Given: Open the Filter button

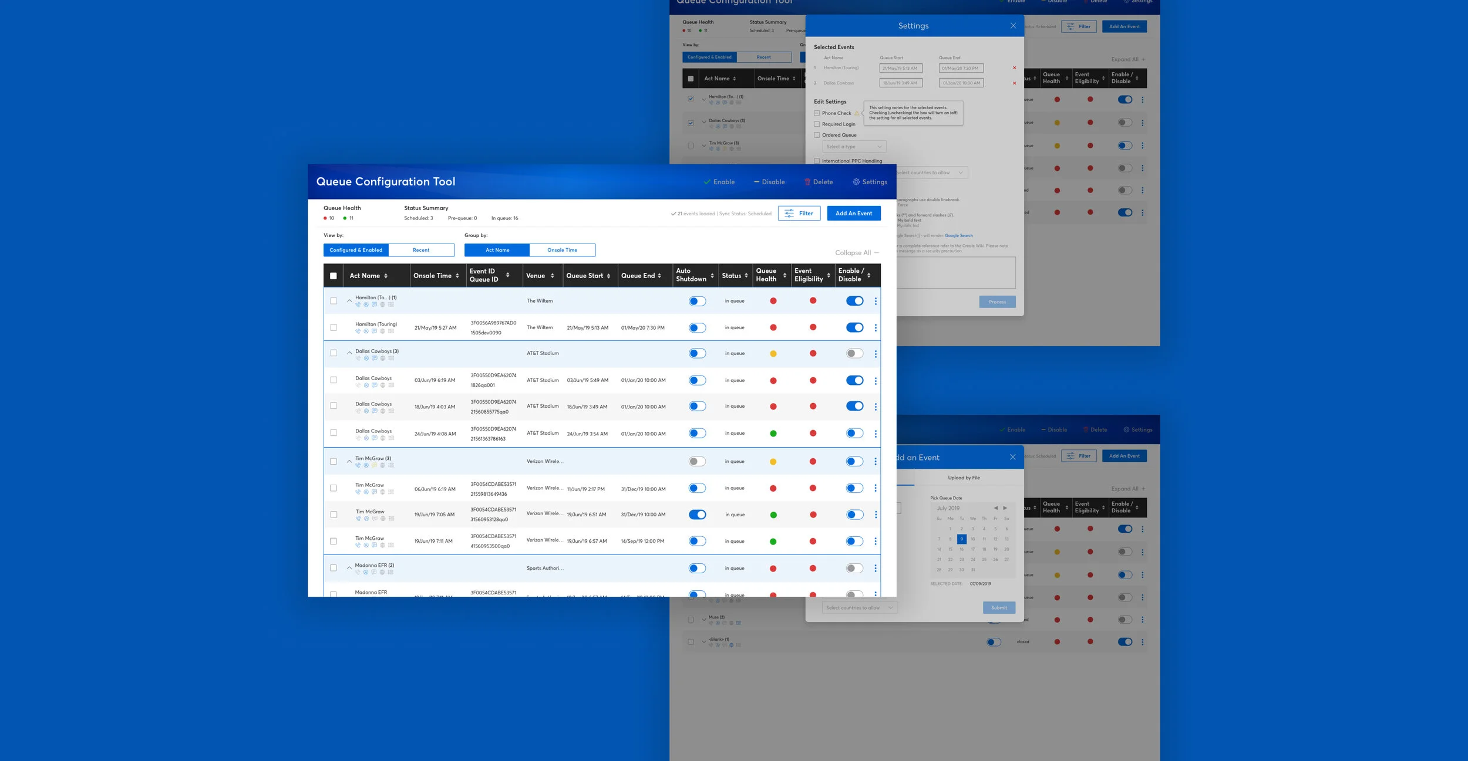Looking at the screenshot, I should (799, 214).
